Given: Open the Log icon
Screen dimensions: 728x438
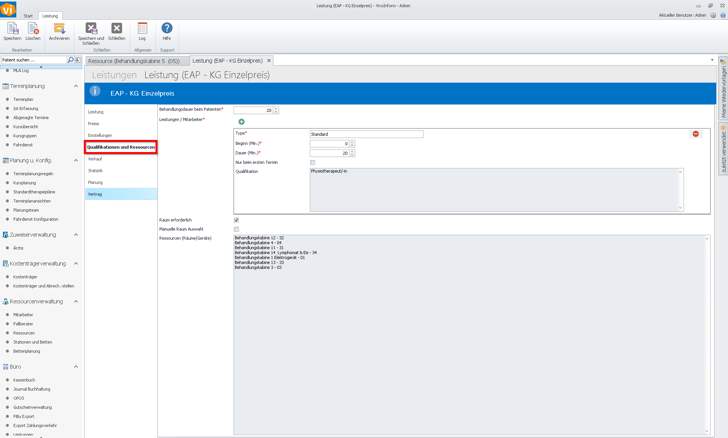Looking at the screenshot, I should (x=142, y=29).
